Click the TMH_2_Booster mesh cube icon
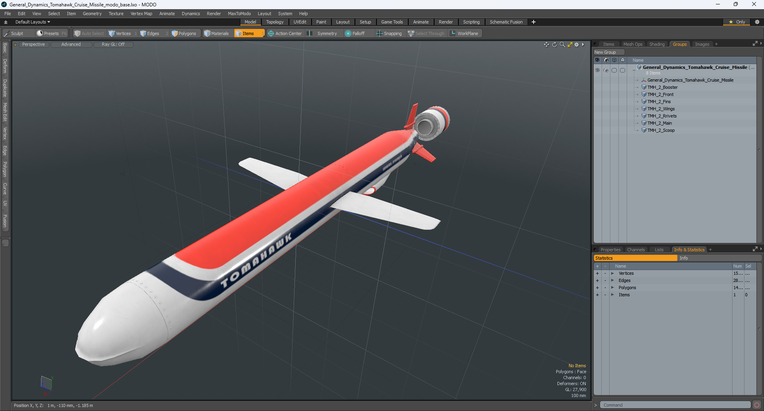The image size is (764, 411). click(x=644, y=87)
